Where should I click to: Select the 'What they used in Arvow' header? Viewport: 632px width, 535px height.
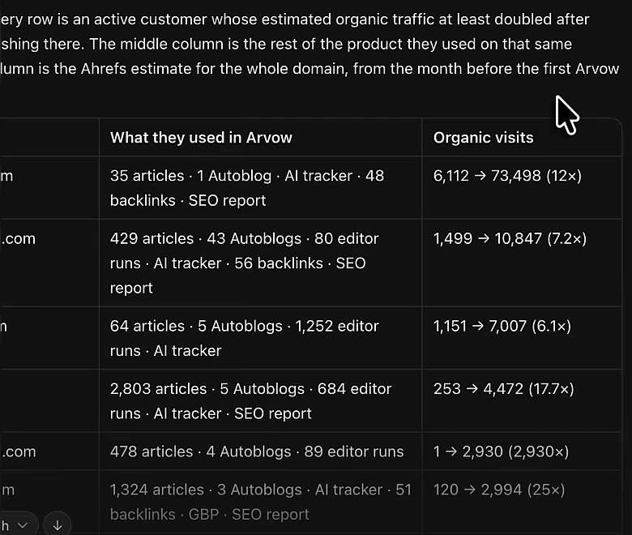[201, 138]
